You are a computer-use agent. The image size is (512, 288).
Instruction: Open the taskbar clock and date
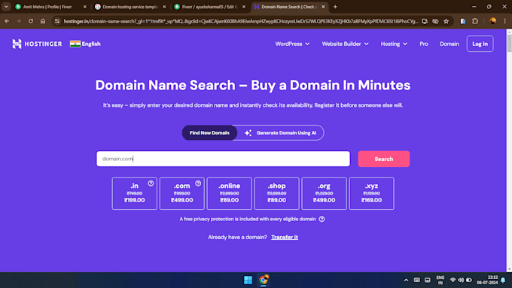tap(487, 280)
